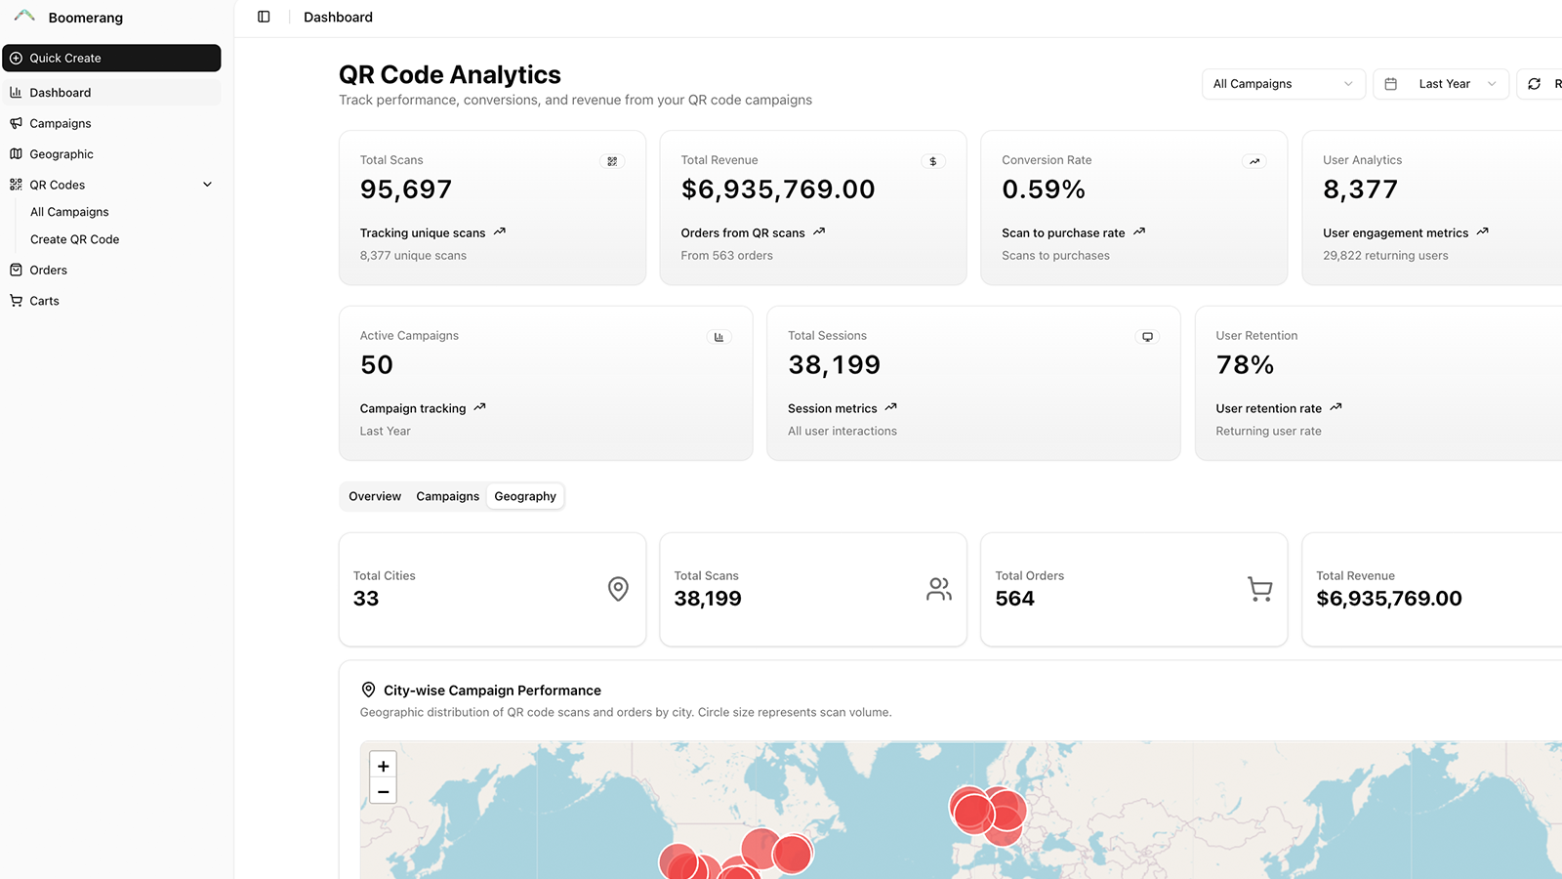The image size is (1562, 879).
Task: Click the bar chart icon on Active Campaigns card
Action: [719, 336]
